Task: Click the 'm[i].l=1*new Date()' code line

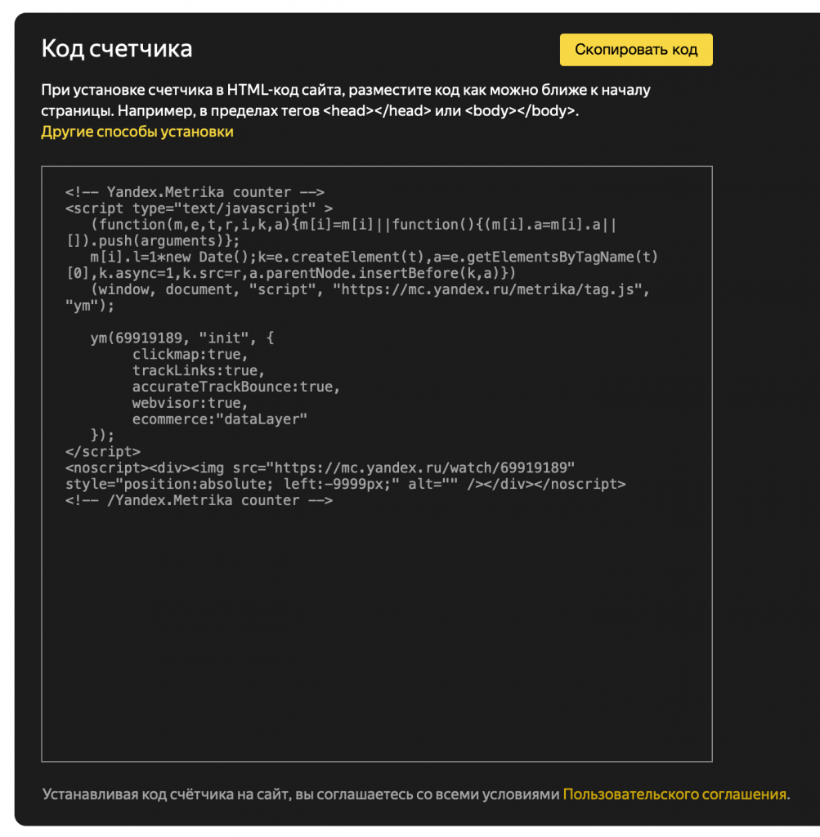Action: click(x=374, y=257)
